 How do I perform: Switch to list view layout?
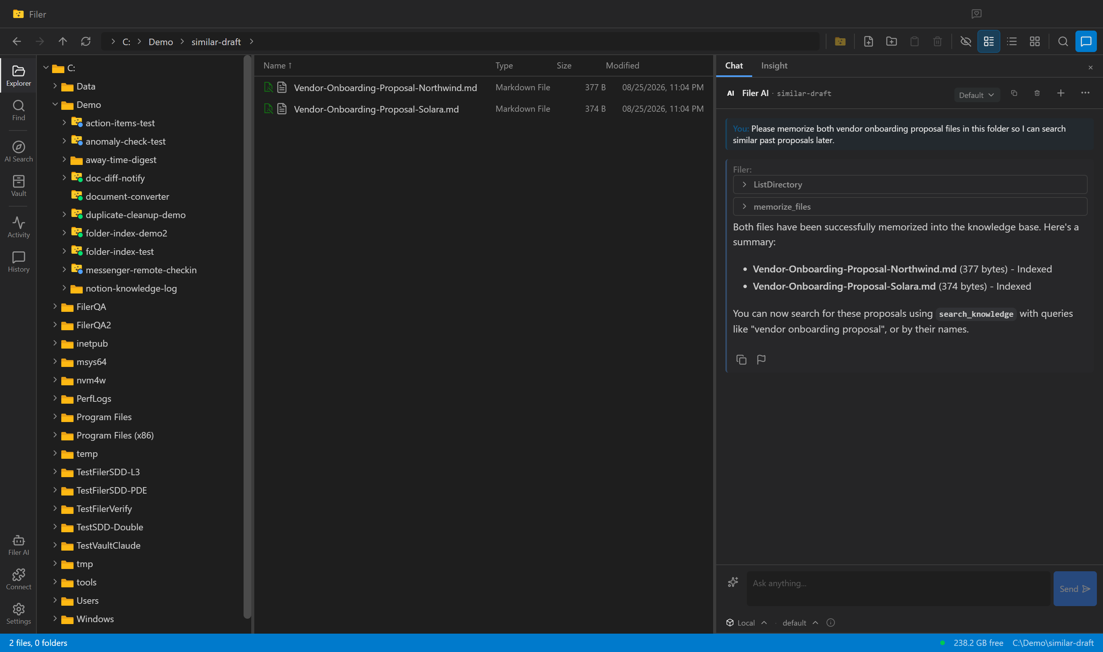(x=1012, y=41)
